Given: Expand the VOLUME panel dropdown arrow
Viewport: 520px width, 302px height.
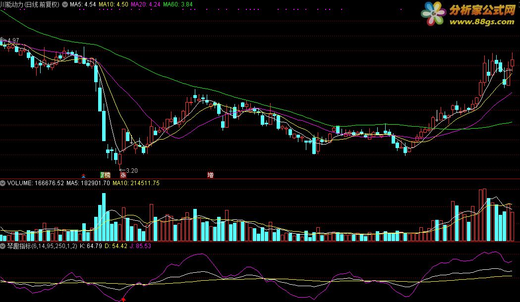Looking at the screenshot, I should [x=2, y=183].
